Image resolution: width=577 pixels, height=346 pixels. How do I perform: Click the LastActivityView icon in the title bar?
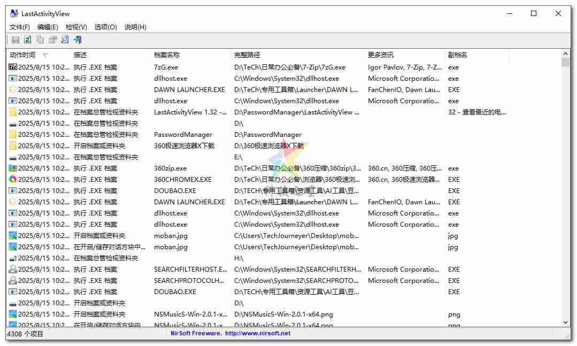click(12, 13)
